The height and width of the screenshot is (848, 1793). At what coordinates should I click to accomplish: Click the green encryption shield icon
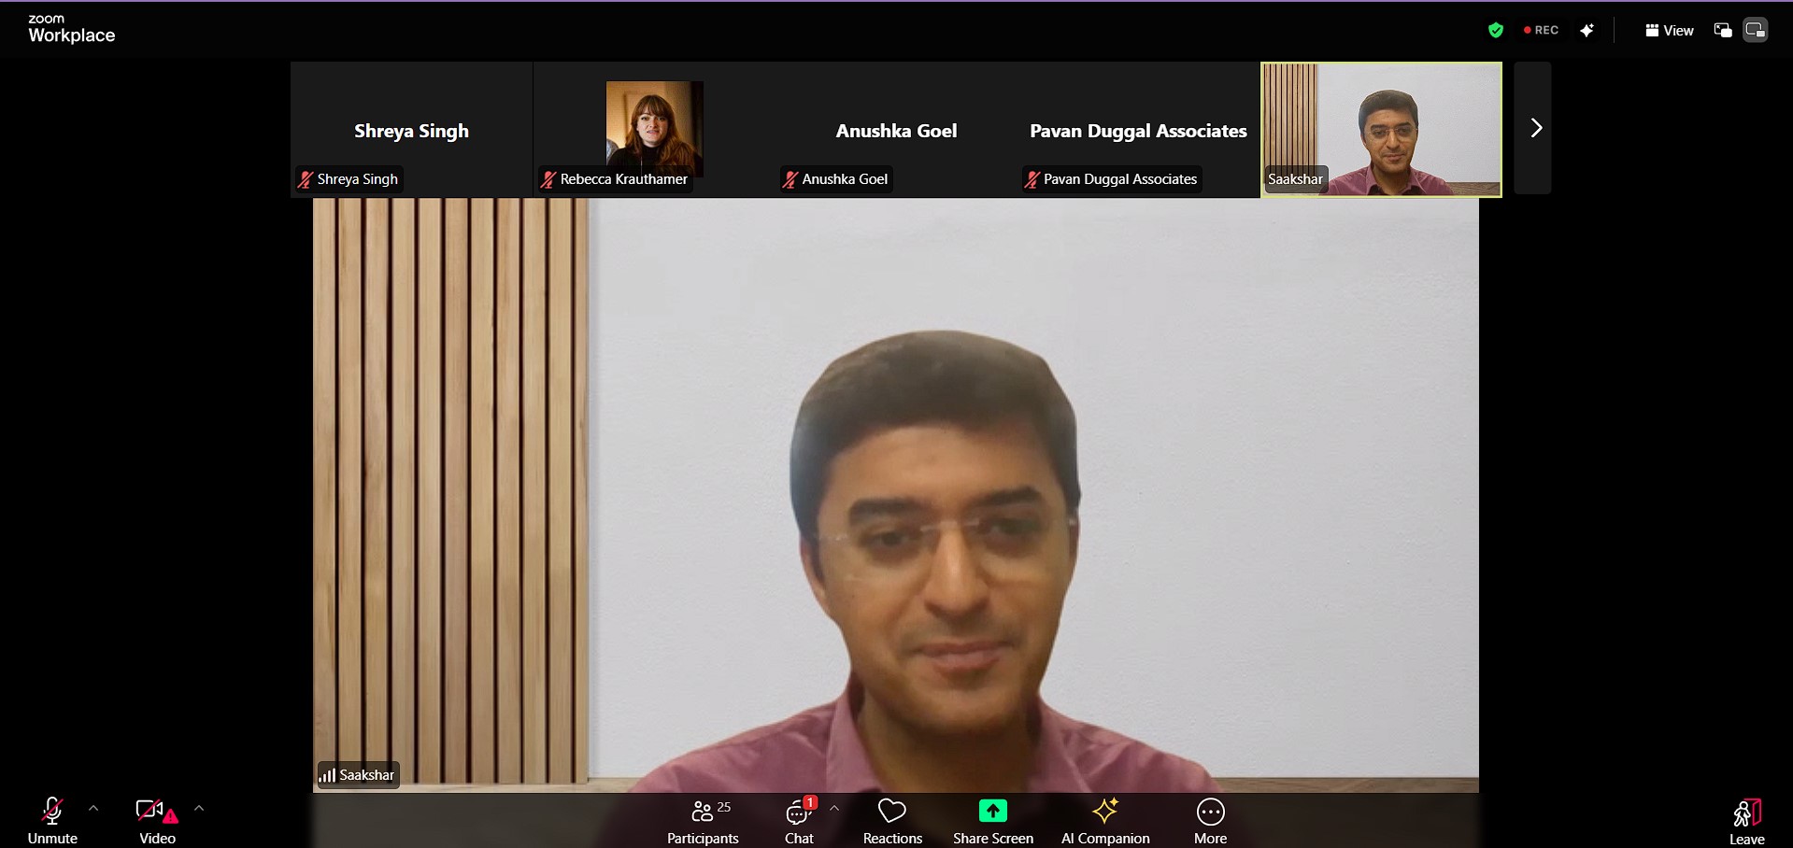click(1496, 30)
